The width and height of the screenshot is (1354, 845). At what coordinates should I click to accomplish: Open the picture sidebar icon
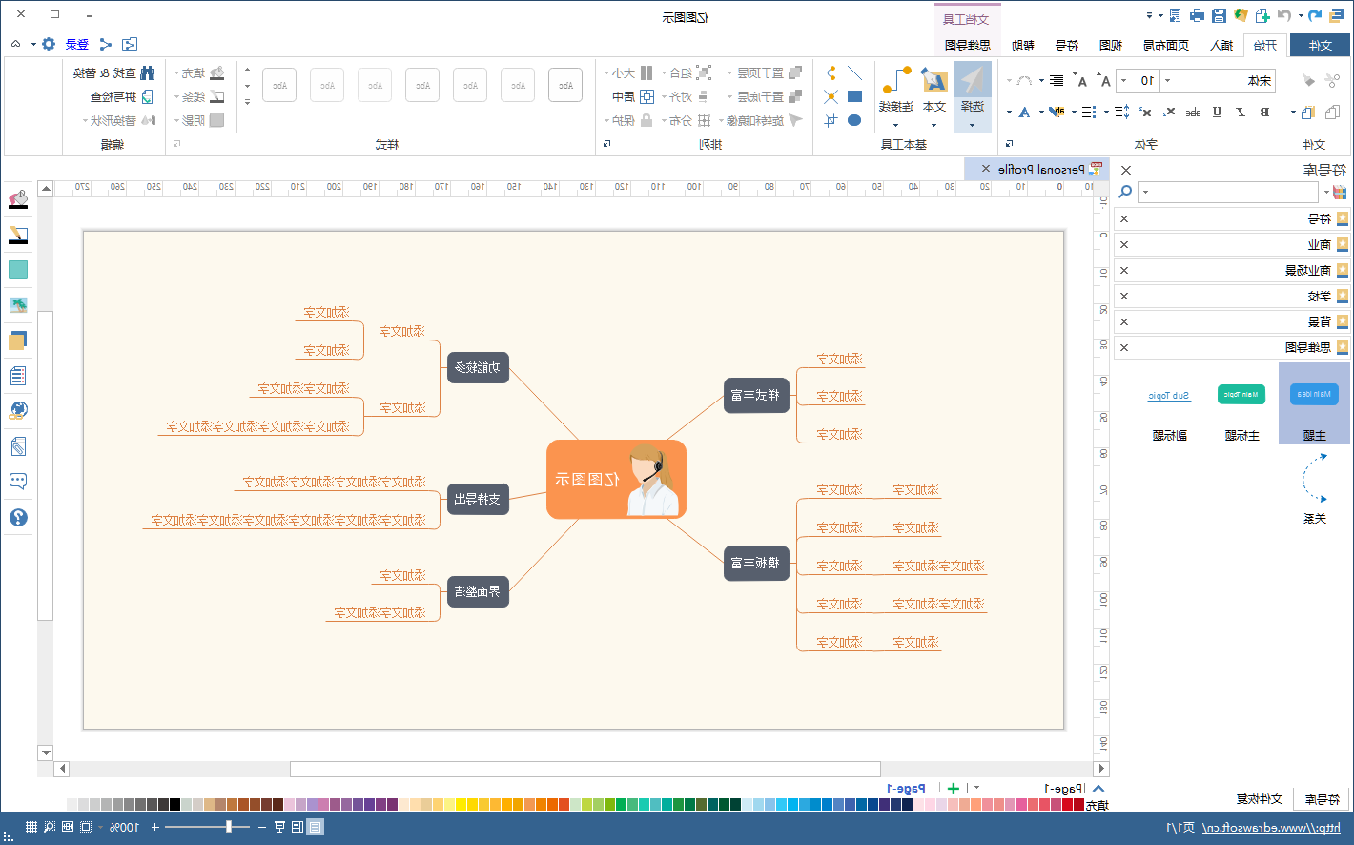(18, 305)
